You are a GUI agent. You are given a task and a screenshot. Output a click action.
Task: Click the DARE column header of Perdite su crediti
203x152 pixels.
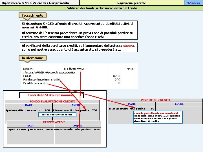pos(132,104)
